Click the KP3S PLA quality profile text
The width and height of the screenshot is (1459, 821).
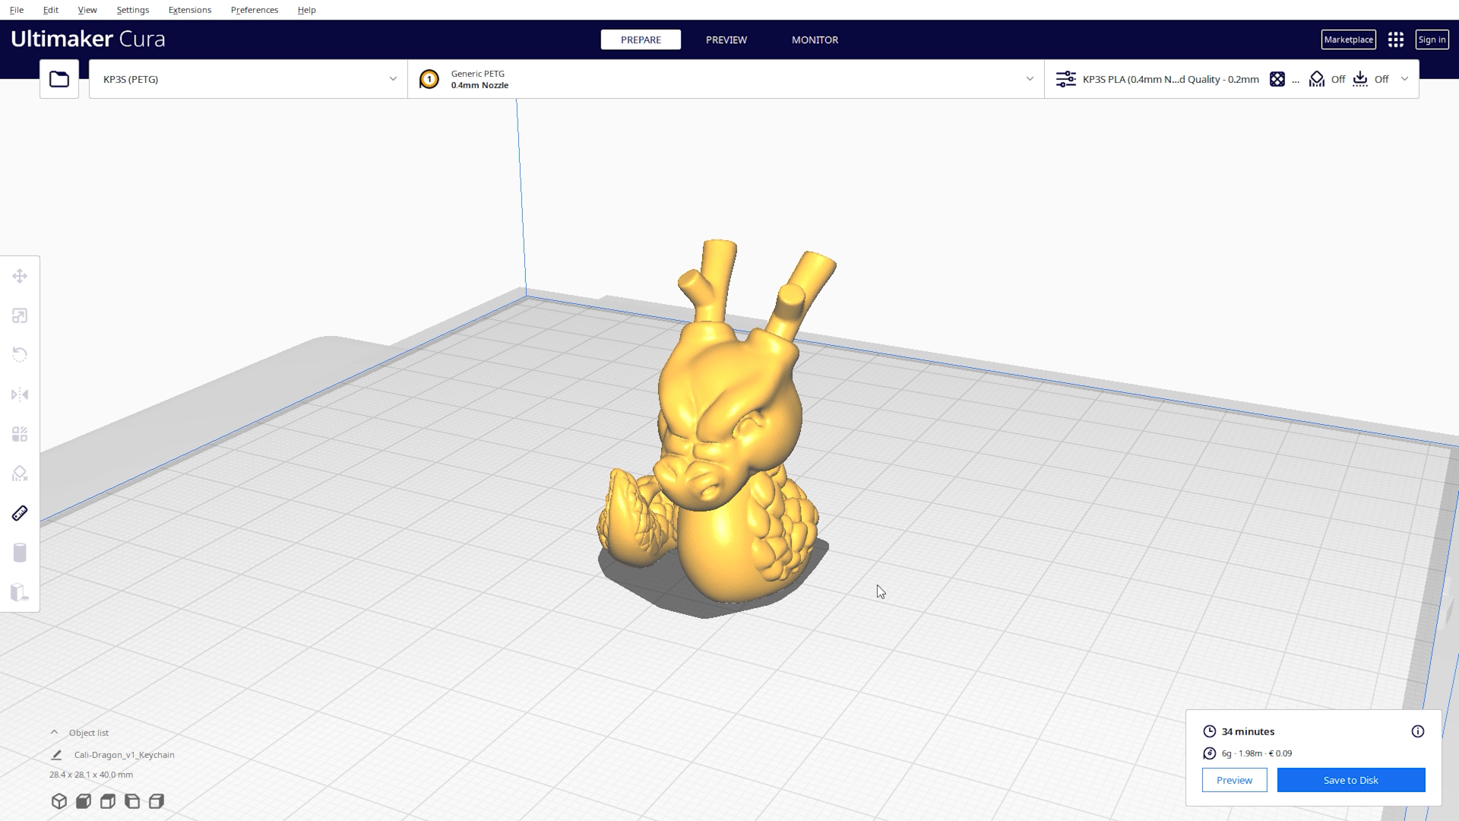click(1170, 79)
